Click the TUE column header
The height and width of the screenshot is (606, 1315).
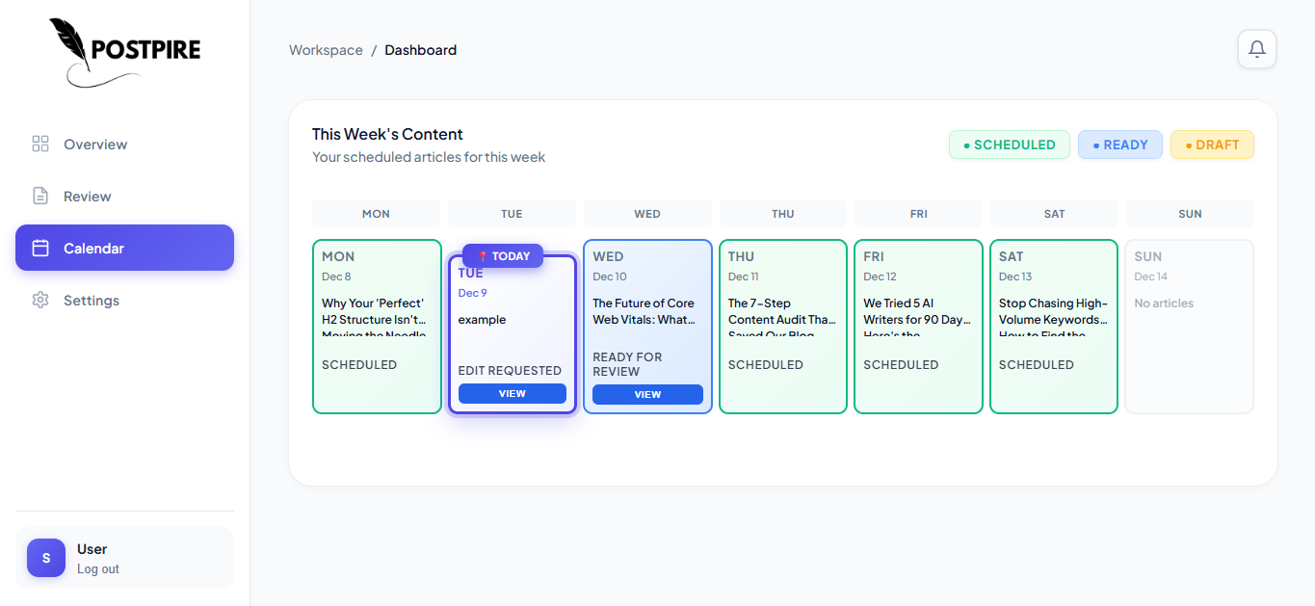512,214
